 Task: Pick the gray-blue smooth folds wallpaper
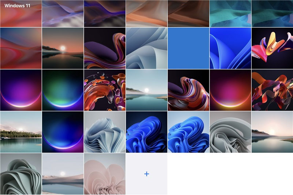(146, 48)
